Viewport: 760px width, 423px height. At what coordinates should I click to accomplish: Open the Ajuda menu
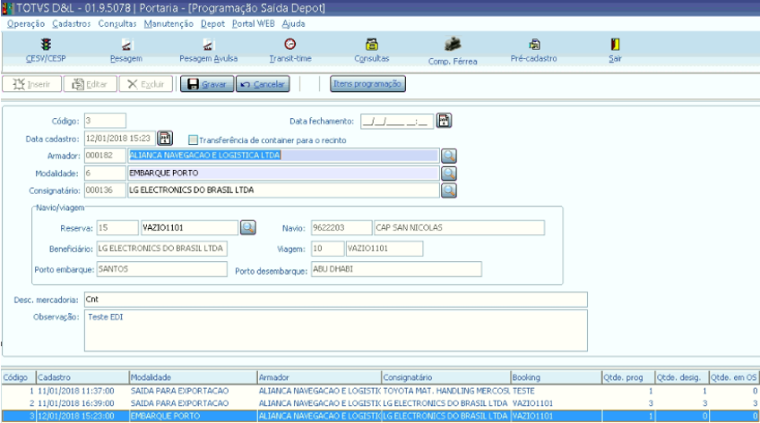(x=293, y=23)
